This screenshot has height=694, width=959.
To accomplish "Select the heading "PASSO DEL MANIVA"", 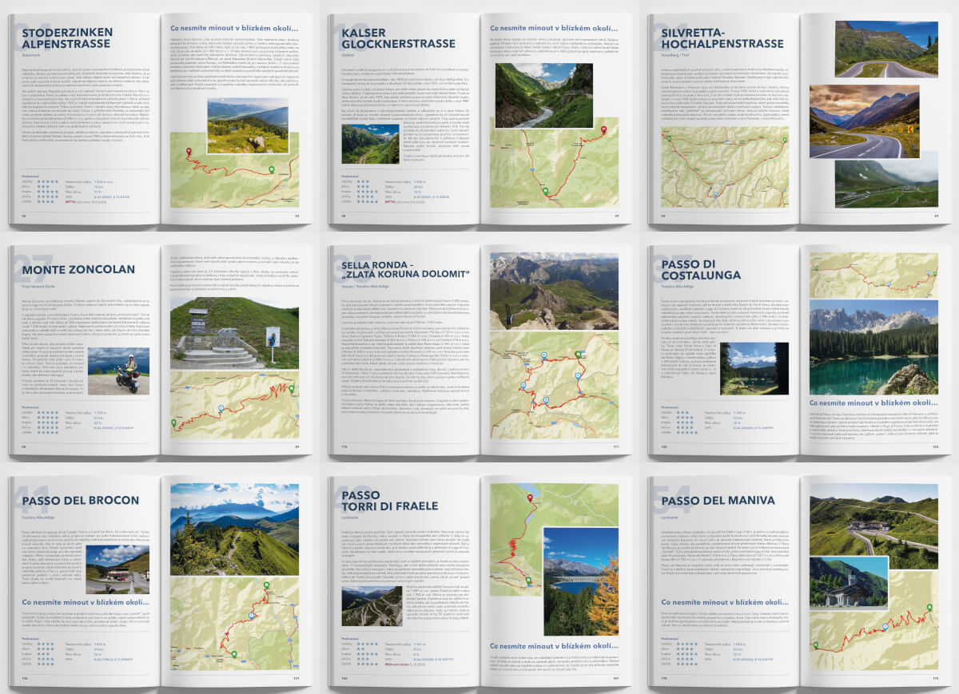I will point(718,501).
